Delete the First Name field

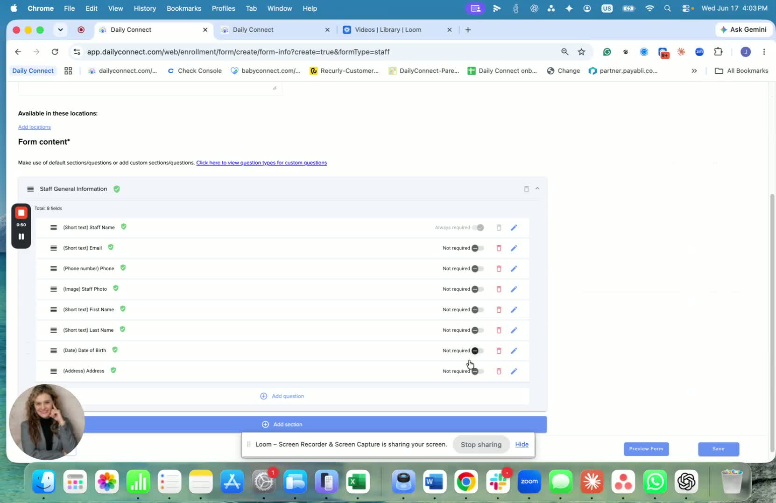(x=499, y=310)
